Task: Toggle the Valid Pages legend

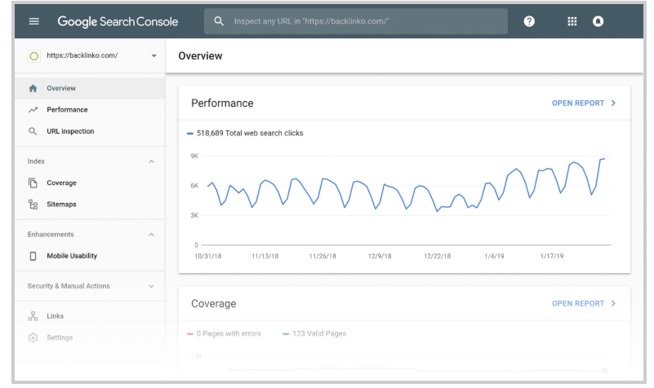Action: tap(314, 333)
